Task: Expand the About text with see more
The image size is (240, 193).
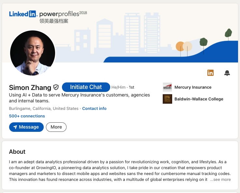Action: tap(220, 180)
